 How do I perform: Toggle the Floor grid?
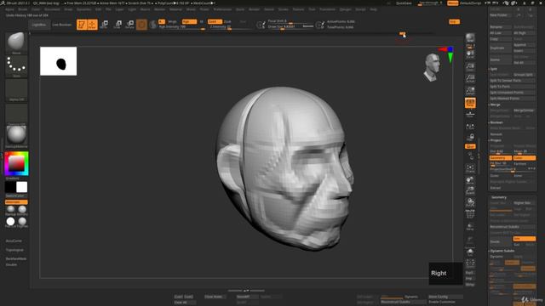[x=470, y=114]
